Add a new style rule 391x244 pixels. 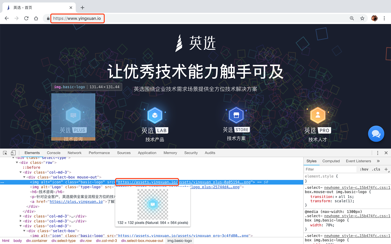click(386, 169)
